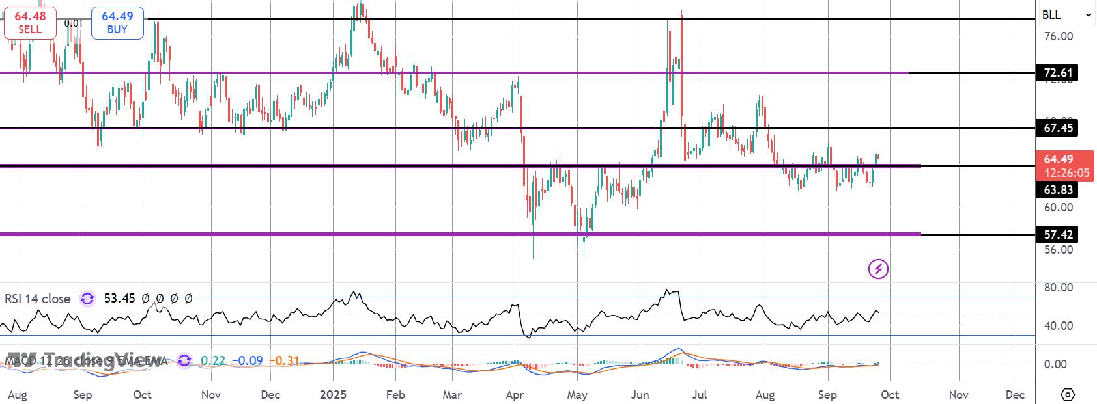Click the Feb label on time axis
The width and height of the screenshot is (1097, 404).
[x=395, y=395]
